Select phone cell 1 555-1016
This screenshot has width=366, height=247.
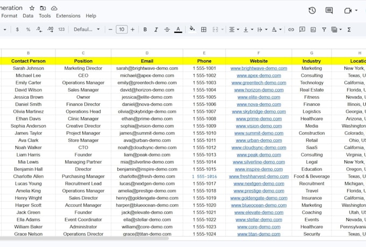(x=204, y=177)
